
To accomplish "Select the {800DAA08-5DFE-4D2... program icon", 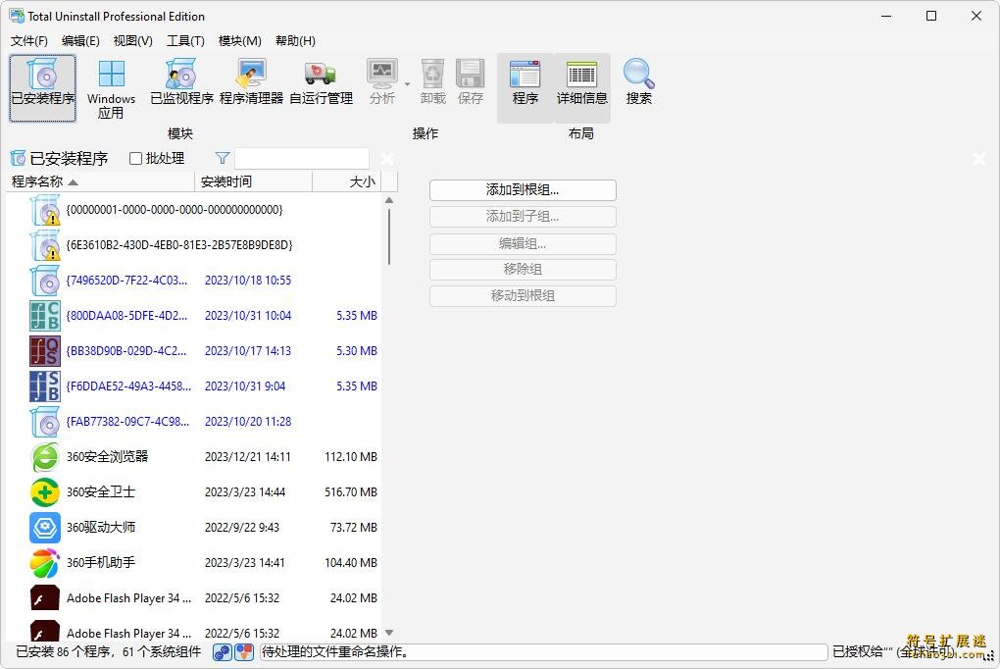I will coord(45,315).
